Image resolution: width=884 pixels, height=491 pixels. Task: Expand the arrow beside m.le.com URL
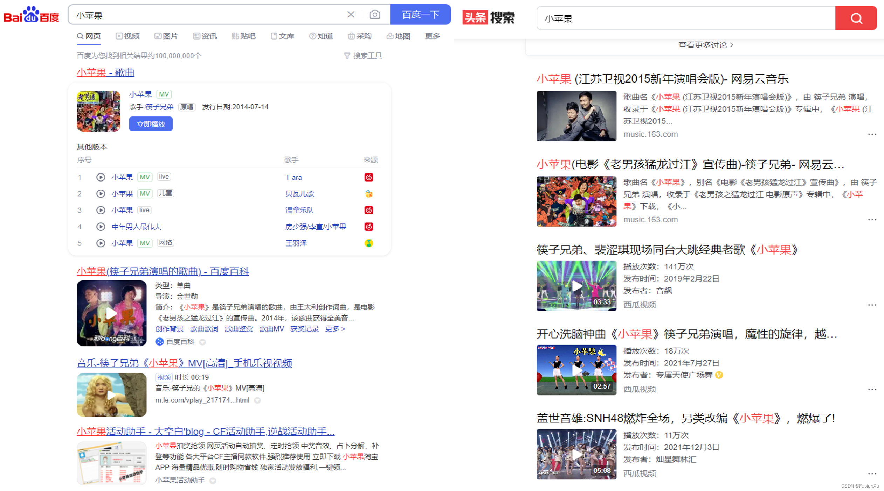(257, 400)
